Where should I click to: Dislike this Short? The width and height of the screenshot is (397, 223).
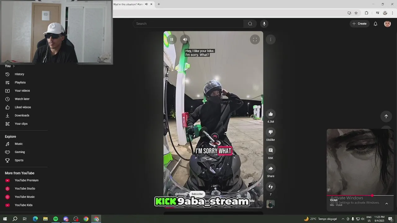pyautogui.click(x=270, y=132)
